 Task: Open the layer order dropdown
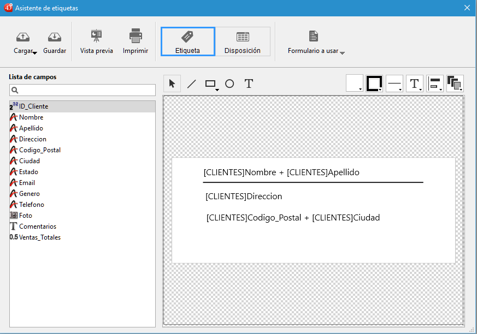[455, 83]
